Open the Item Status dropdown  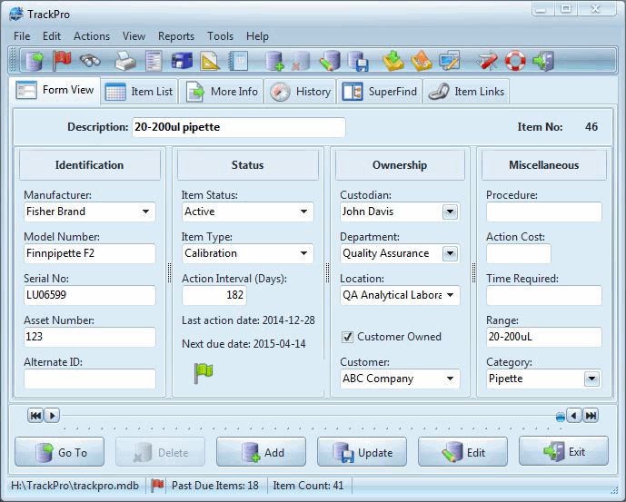[303, 212]
